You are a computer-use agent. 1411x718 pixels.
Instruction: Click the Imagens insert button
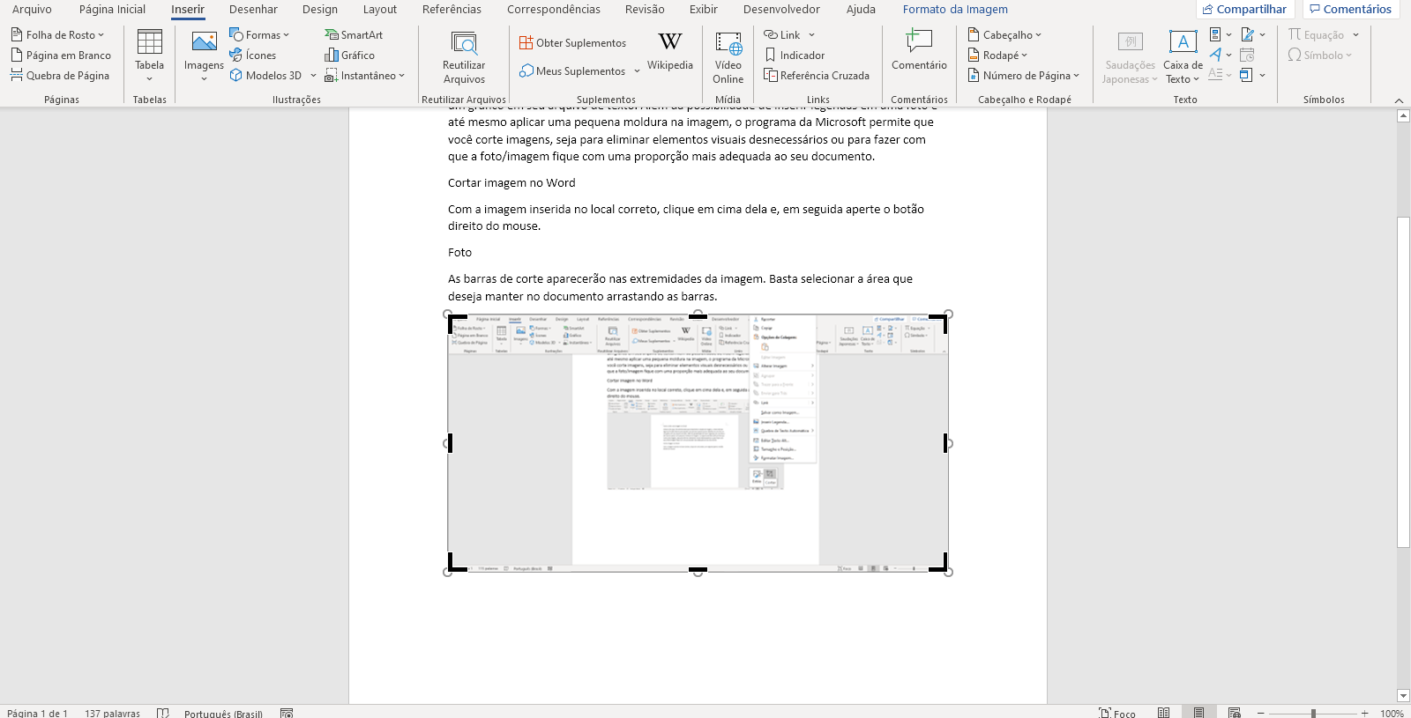(x=204, y=56)
